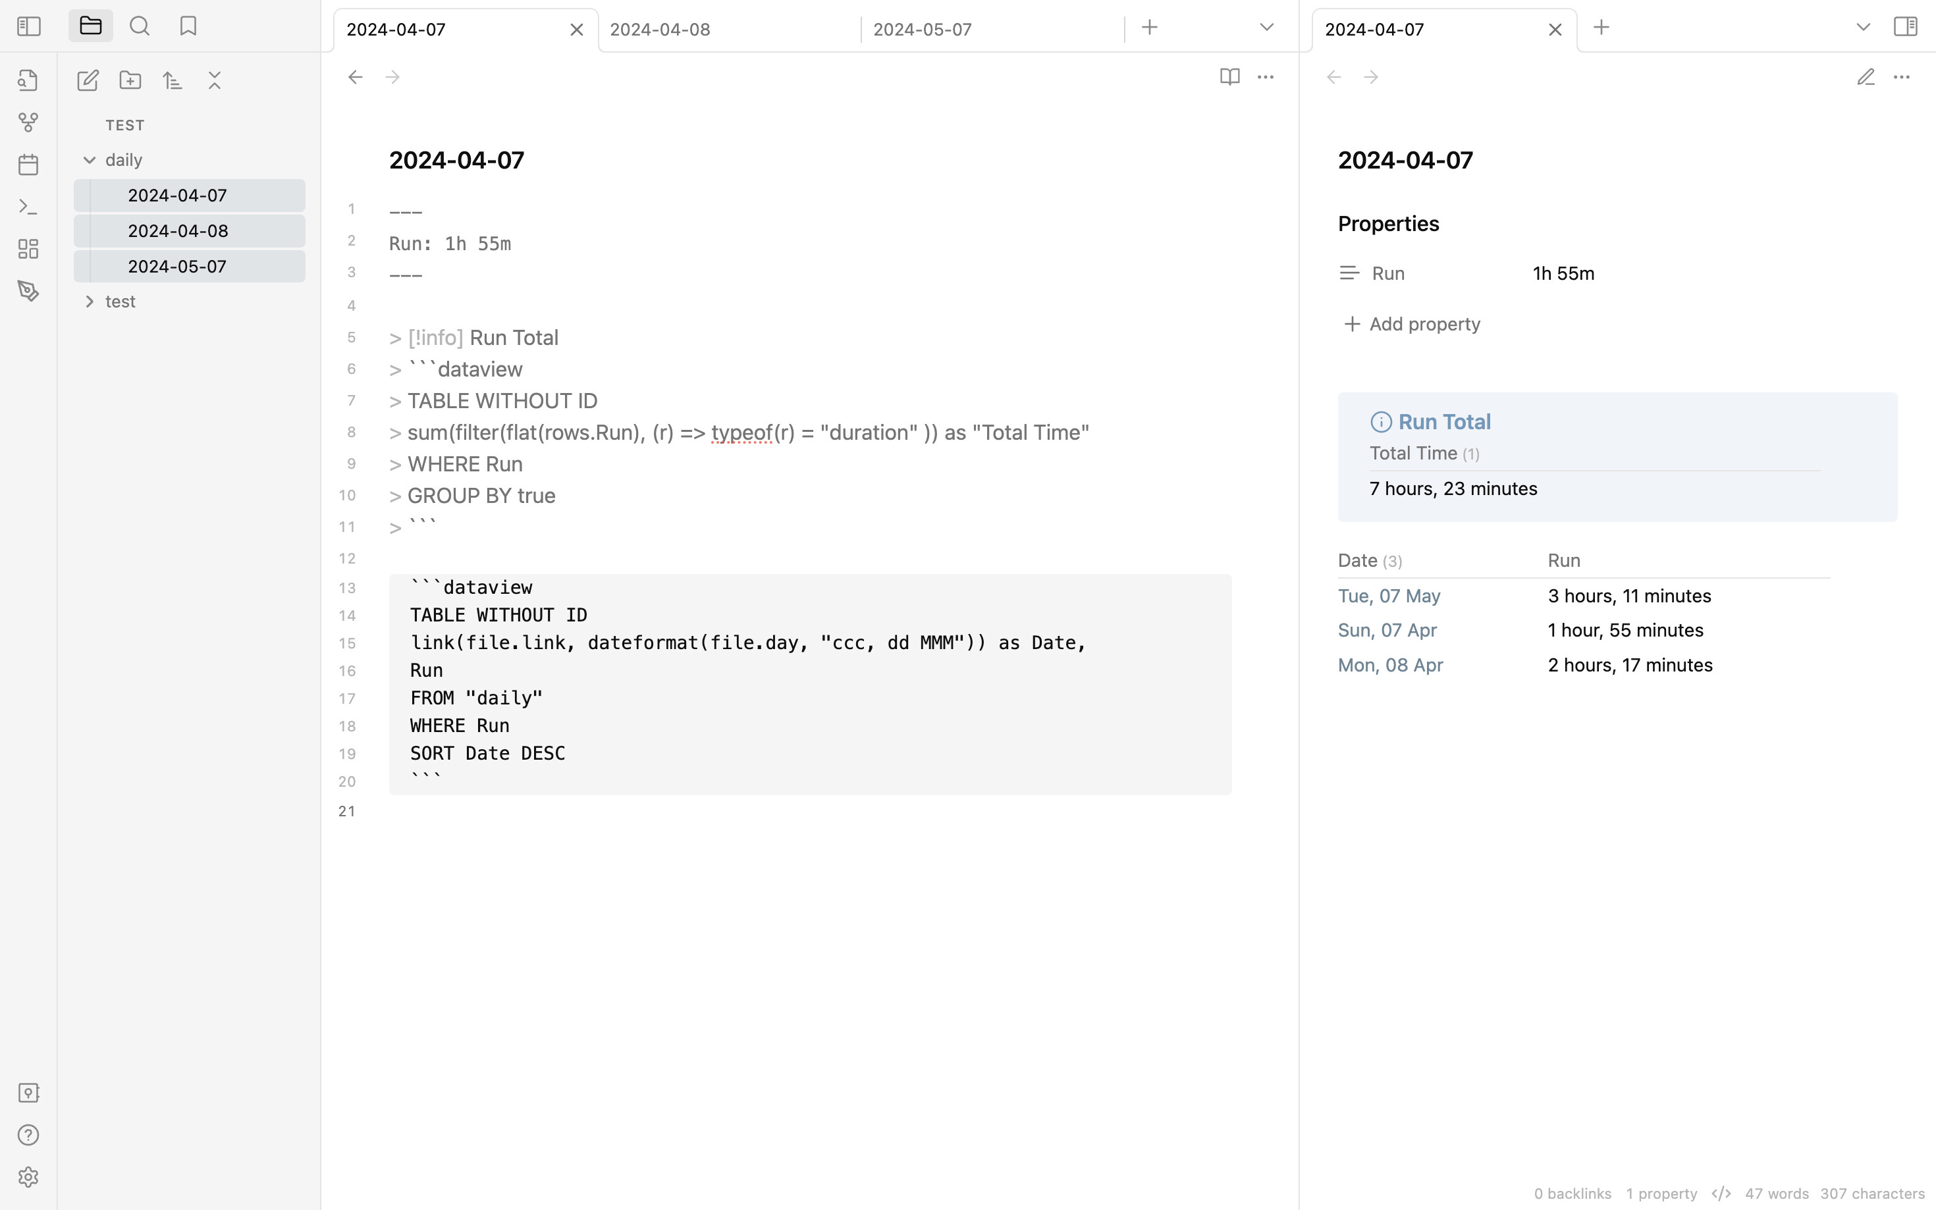Open the Sun, 07 Apr link

pos(1387,631)
